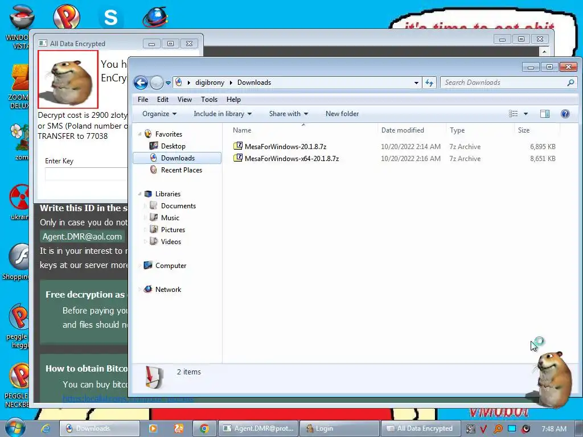Open the Music library
Viewport: 583px width, 437px height.
(170, 218)
